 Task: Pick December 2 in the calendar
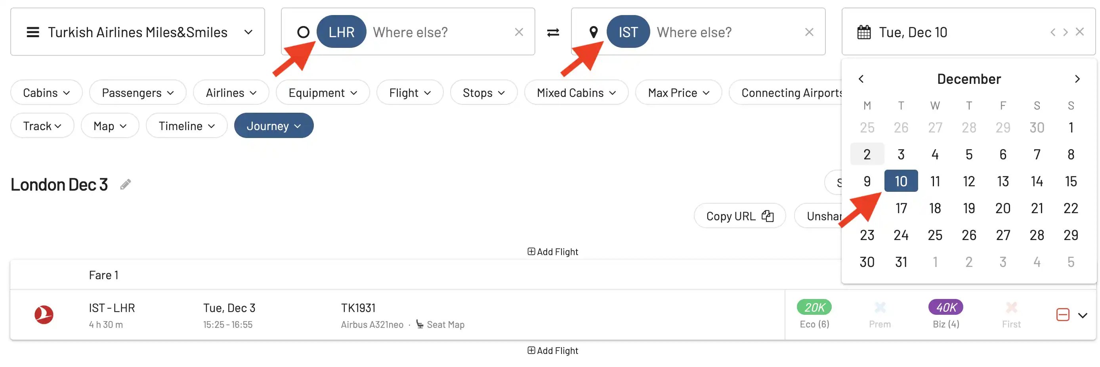pyautogui.click(x=867, y=154)
